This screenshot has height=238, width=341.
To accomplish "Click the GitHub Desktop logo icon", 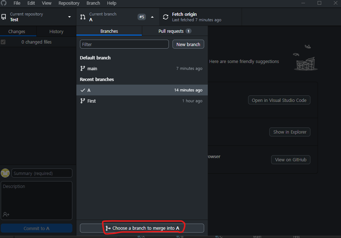I will point(4,3).
